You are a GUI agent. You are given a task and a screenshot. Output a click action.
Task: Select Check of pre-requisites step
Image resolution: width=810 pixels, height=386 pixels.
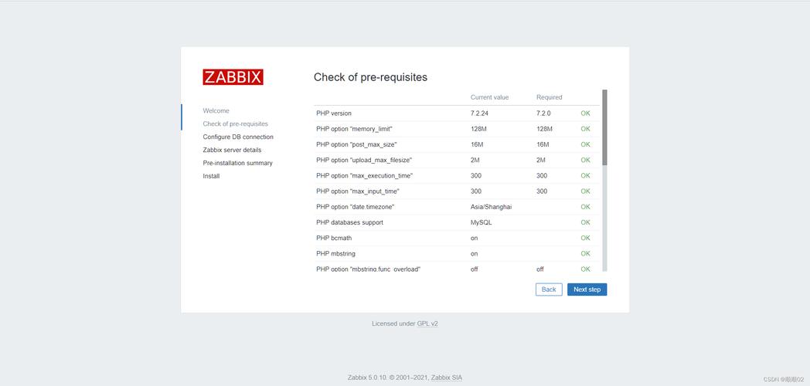pyautogui.click(x=236, y=124)
